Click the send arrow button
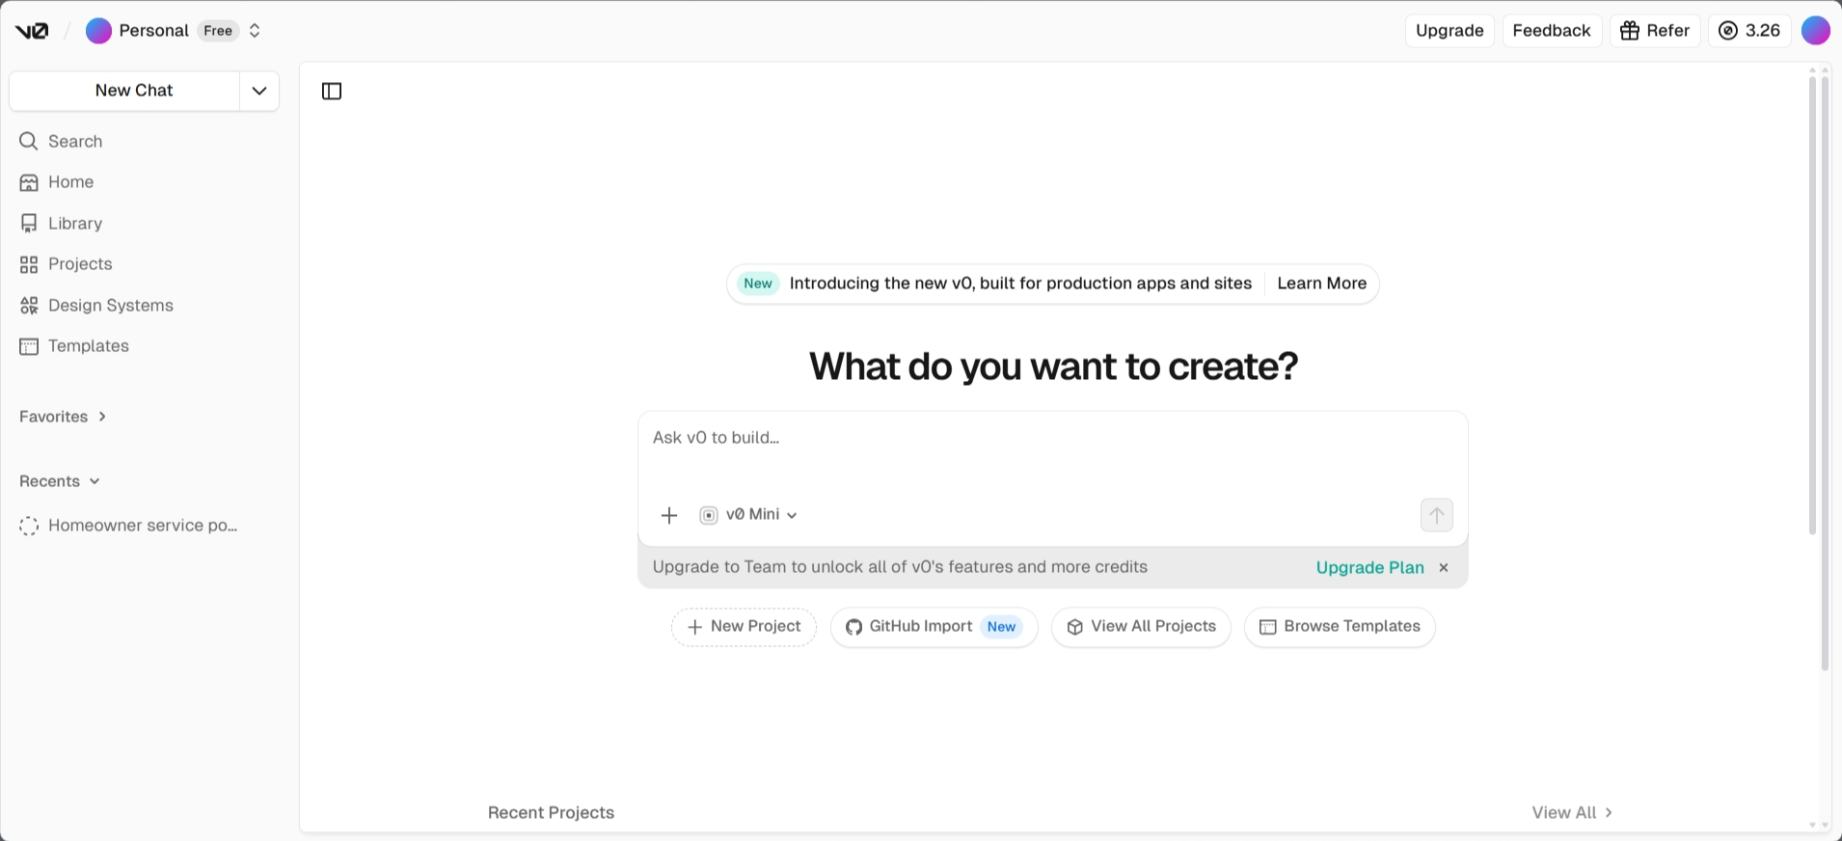The image size is (1842, 841). click(x=1437, y=515)
